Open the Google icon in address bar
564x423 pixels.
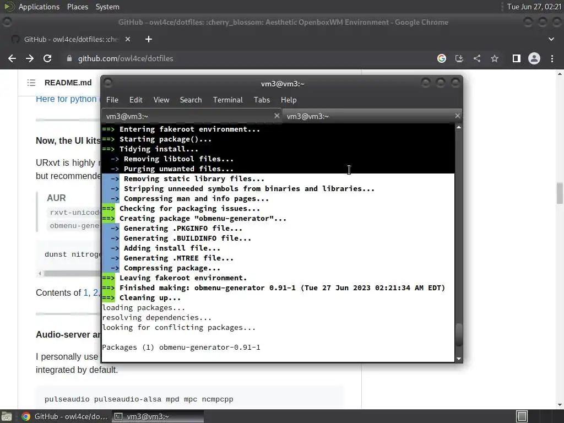[x=442, y=58]
